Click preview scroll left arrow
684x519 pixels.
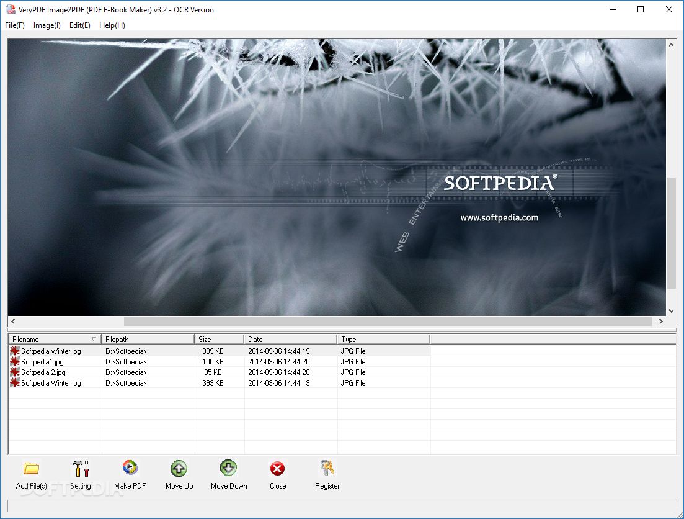[13, 321]
